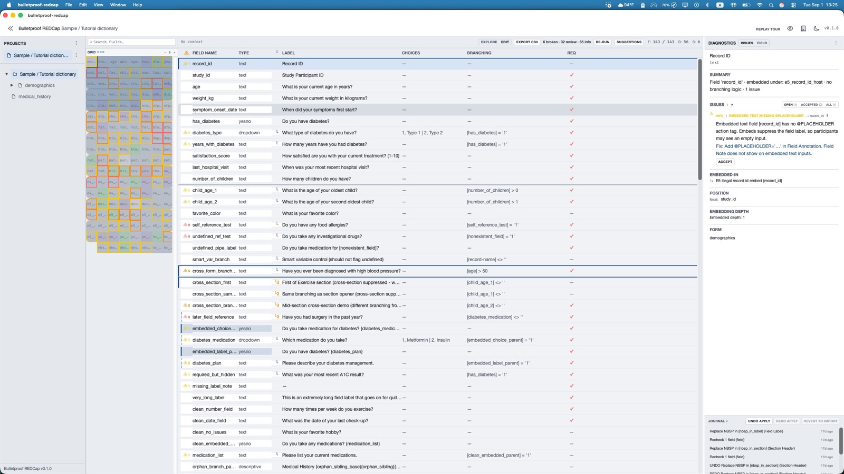The height and width of the screenshot is (474, 844).
Task: Accept the embedded text missing placeholder issue
Action: click(x=725, y=162)
